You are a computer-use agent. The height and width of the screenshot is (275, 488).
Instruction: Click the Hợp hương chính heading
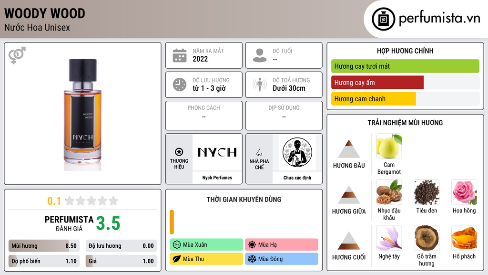click(x=405, y=51)
